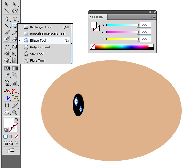Pick the Eyedropper tool
This screenshot has height=168, width=192.
click(x=7, y=75)
